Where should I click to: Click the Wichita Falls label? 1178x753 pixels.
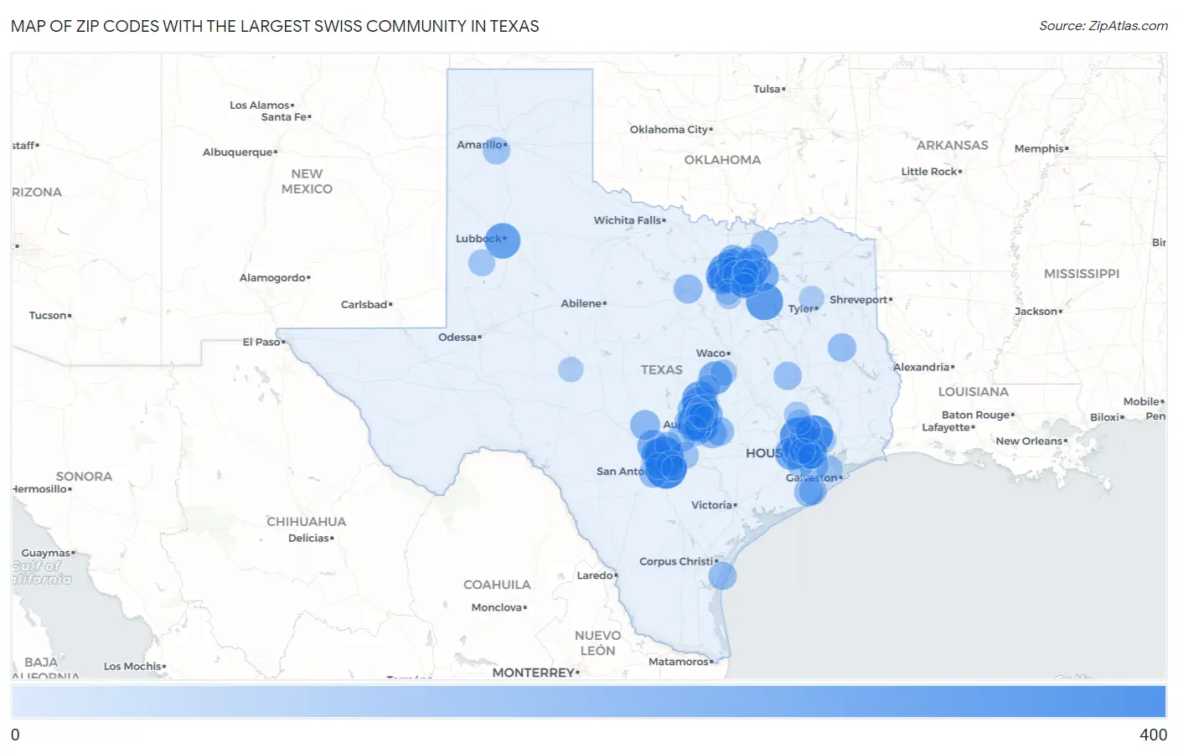(629, 220)
